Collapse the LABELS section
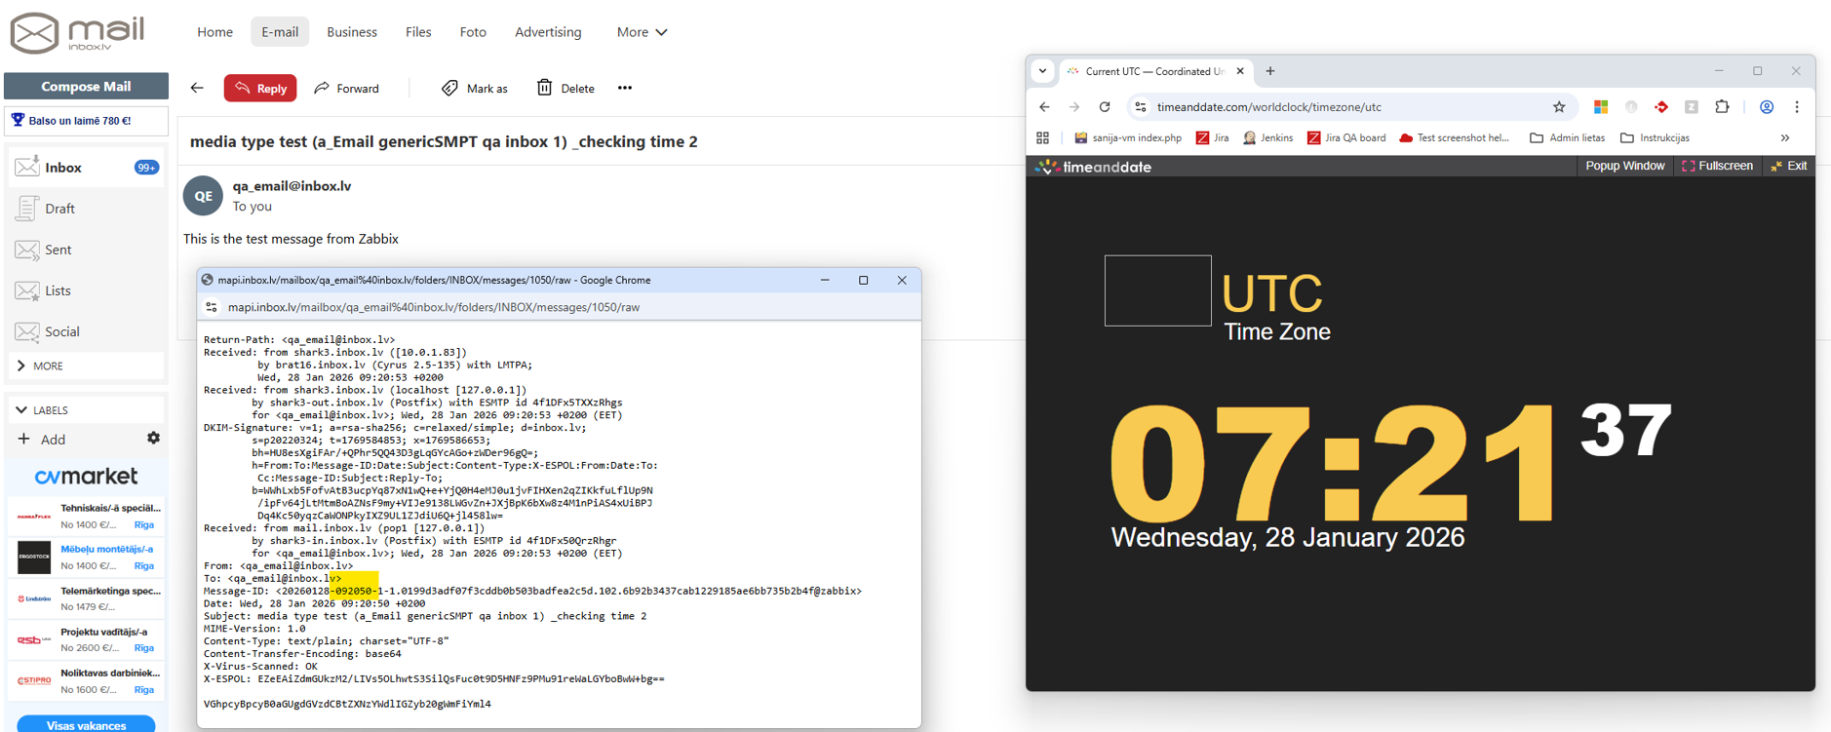Screen dimensions: 1831x732 pyautogui.click(x=21, y=410)
